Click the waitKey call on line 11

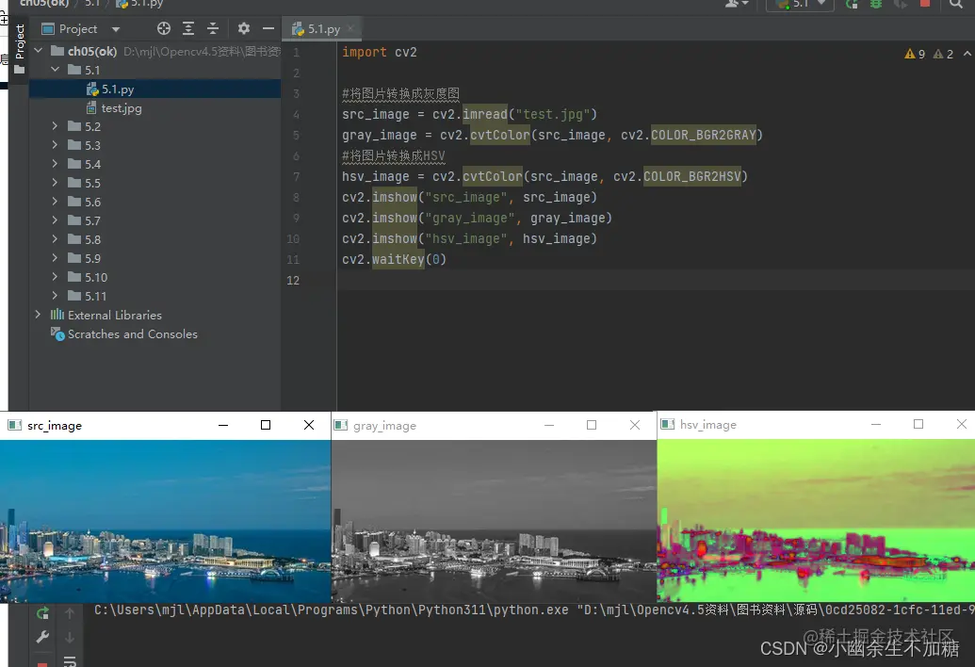click(398, 259)
